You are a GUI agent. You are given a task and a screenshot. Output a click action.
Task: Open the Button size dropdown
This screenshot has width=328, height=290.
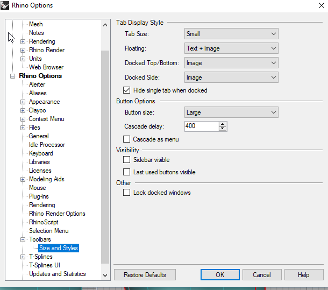pyautogui.click(x=231, y=112)
